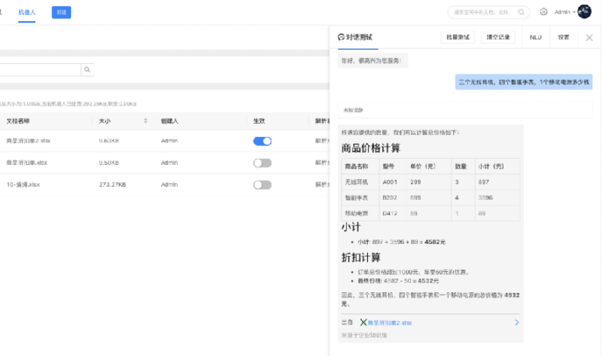Enable 生效 switch for 商品折扣单.xlsx
602x357 pixels.
point(262,163)
